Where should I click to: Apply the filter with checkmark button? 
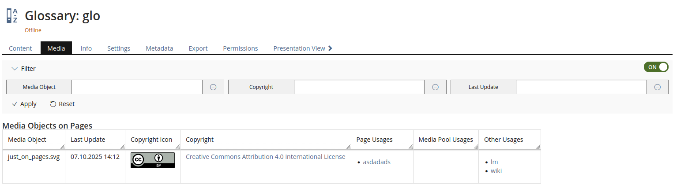[24, 104]
